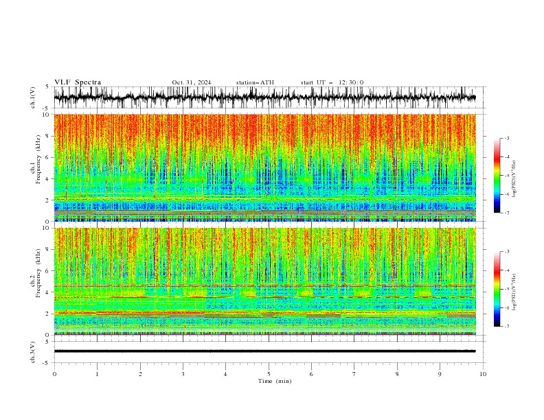
Task: Click the "start UT = 12:30:0" label
Action: [x=332, y=82]
